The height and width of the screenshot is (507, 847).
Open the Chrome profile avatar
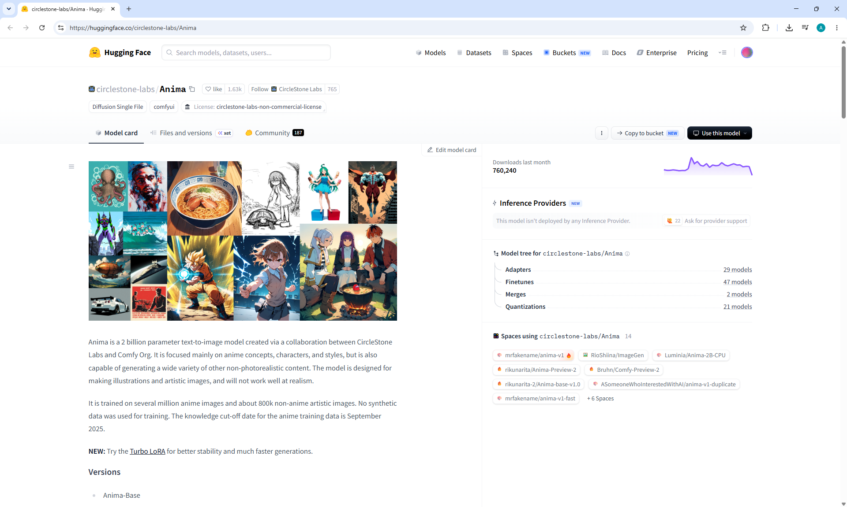(x=821, y=28)
